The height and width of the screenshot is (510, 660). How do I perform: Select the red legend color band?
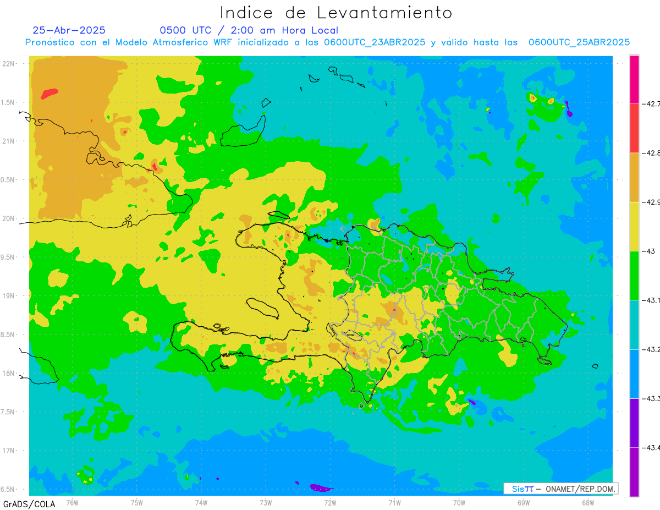point(634,128)
